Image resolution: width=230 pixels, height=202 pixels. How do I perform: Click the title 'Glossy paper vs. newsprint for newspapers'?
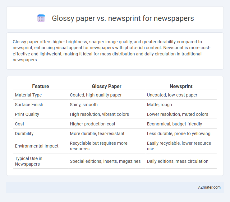(123, 18)
